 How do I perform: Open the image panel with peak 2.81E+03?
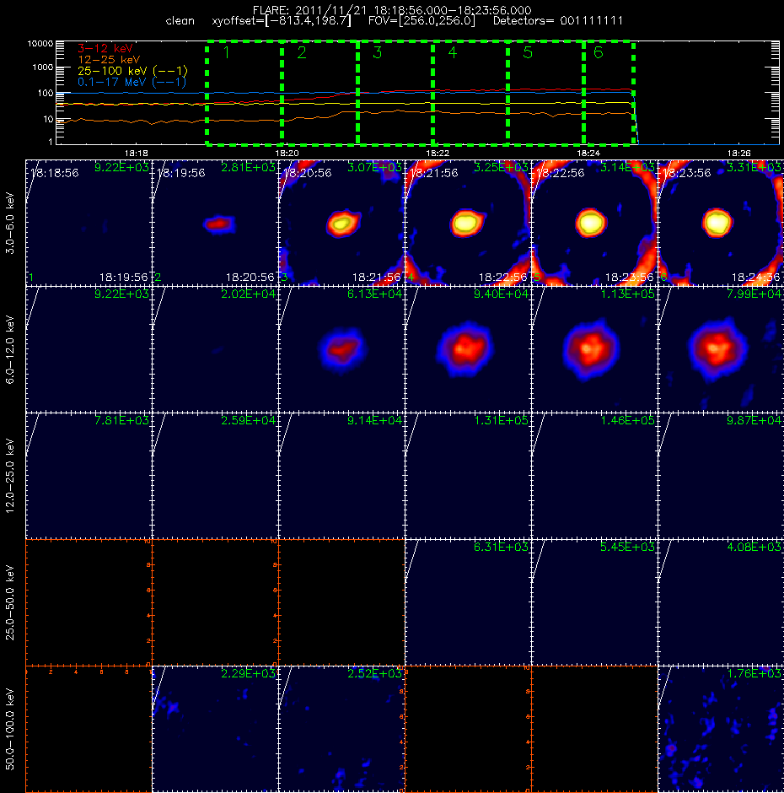215,223
